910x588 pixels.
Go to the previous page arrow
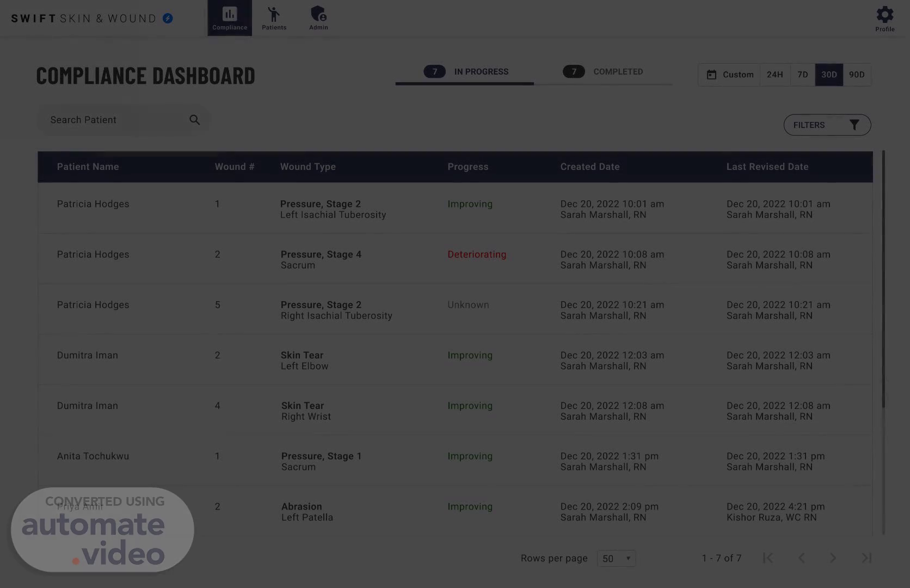click(801, 558)
